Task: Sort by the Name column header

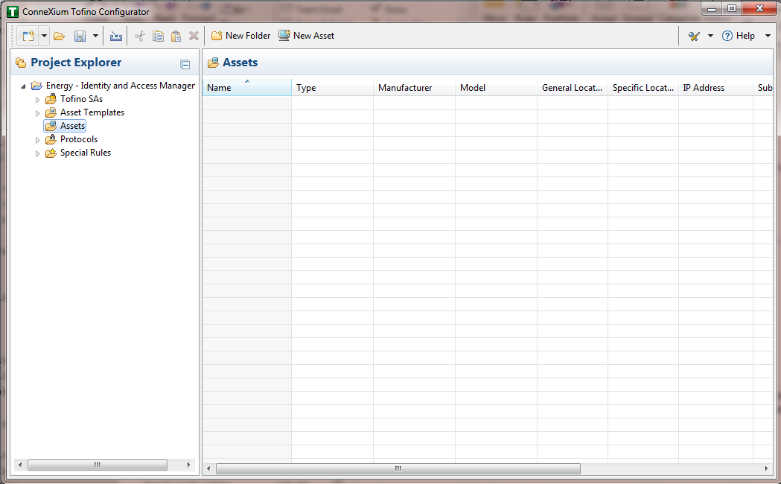Action: [x=247, y=87]
